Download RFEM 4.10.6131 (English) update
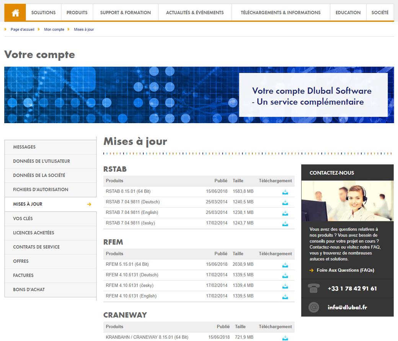 [x=285, y=296]
